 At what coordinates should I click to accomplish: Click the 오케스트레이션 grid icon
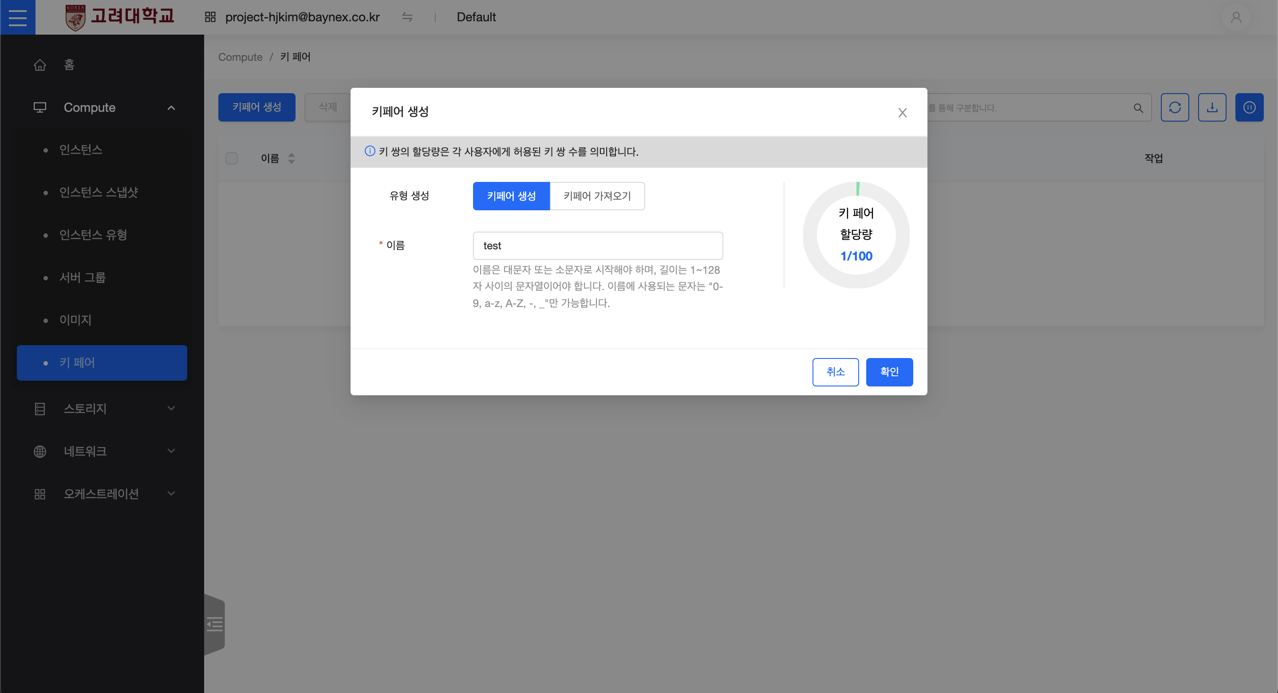(x=39, y=494)
